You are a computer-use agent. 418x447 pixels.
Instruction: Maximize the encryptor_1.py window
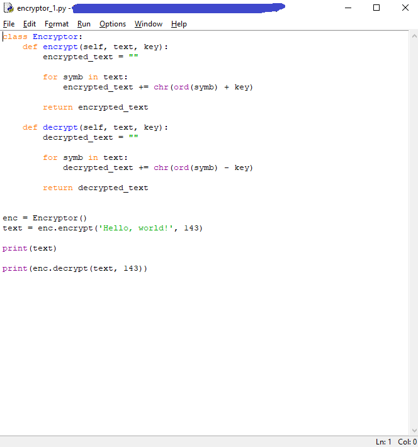tap(376, 8)
